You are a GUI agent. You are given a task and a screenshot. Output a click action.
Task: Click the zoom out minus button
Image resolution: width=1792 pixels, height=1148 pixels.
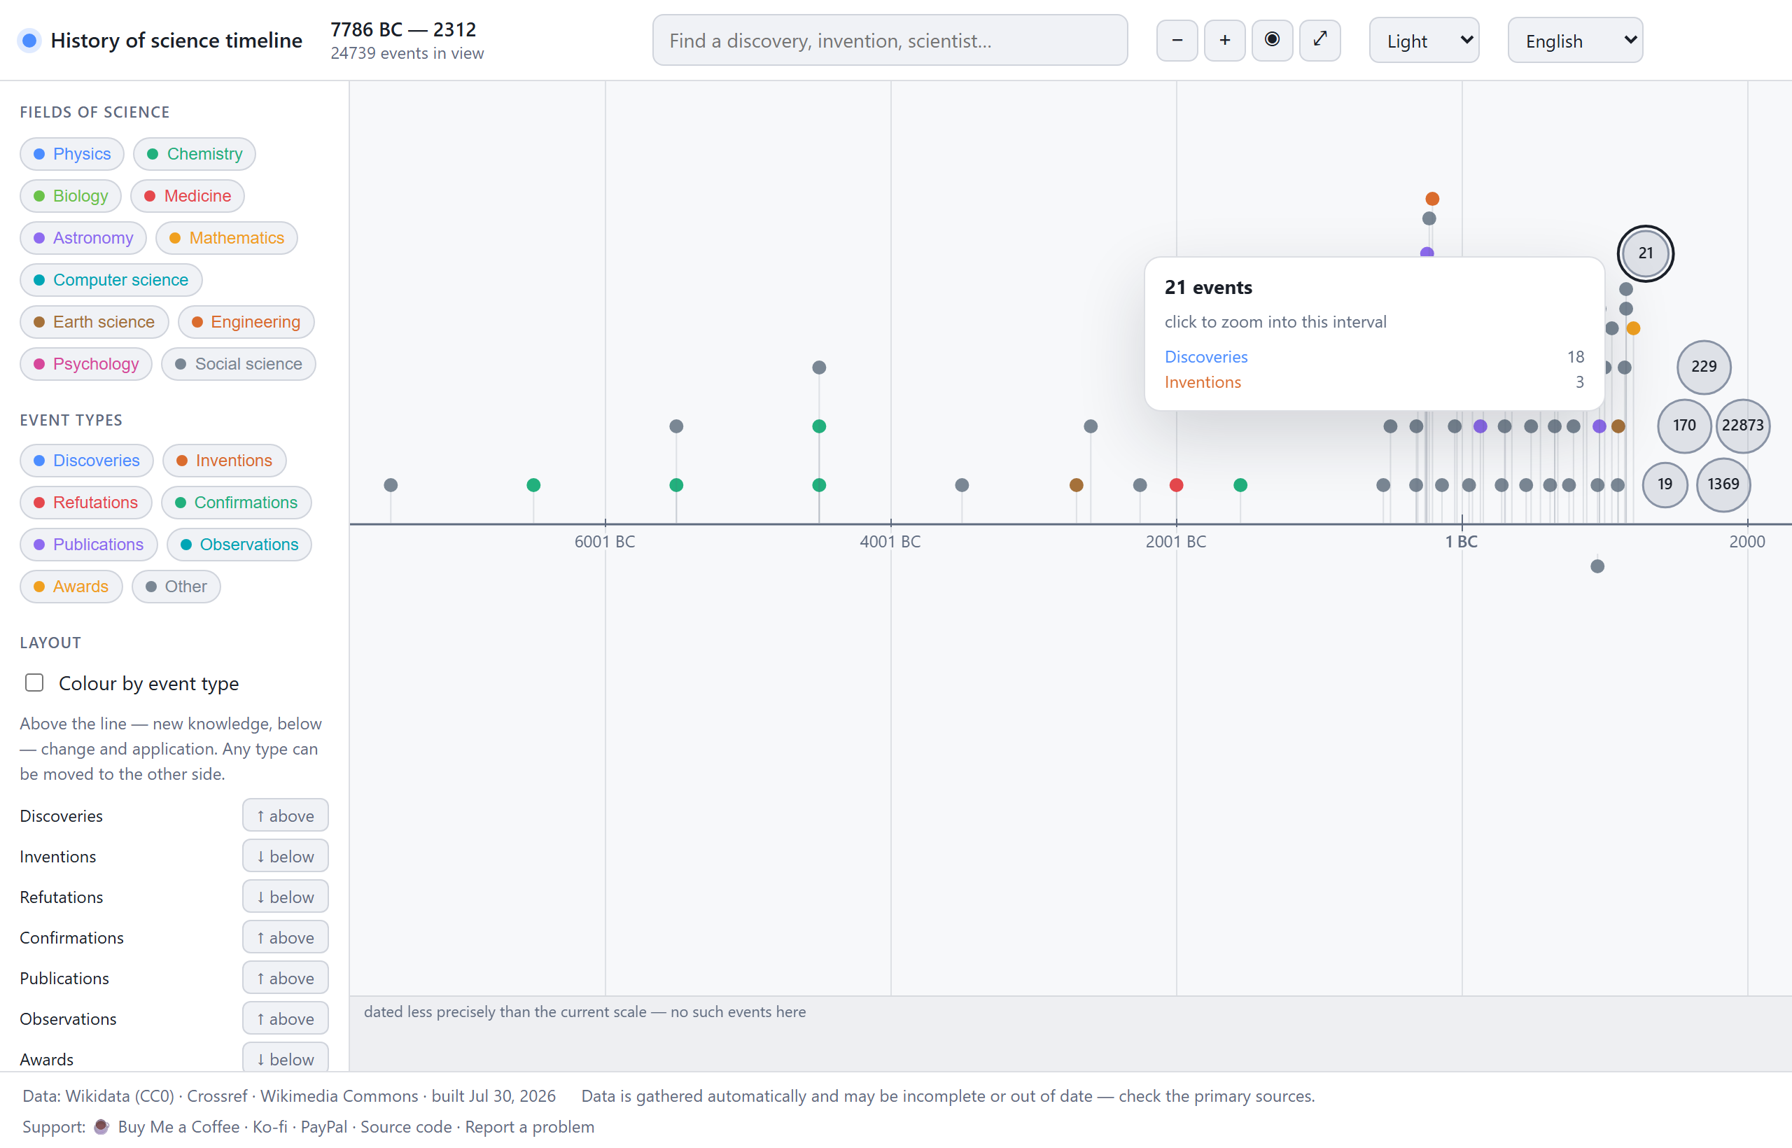coord(1176,41)
